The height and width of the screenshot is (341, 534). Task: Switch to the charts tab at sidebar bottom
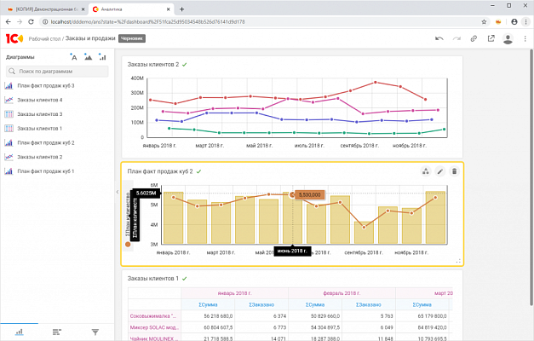pos(20,331)
